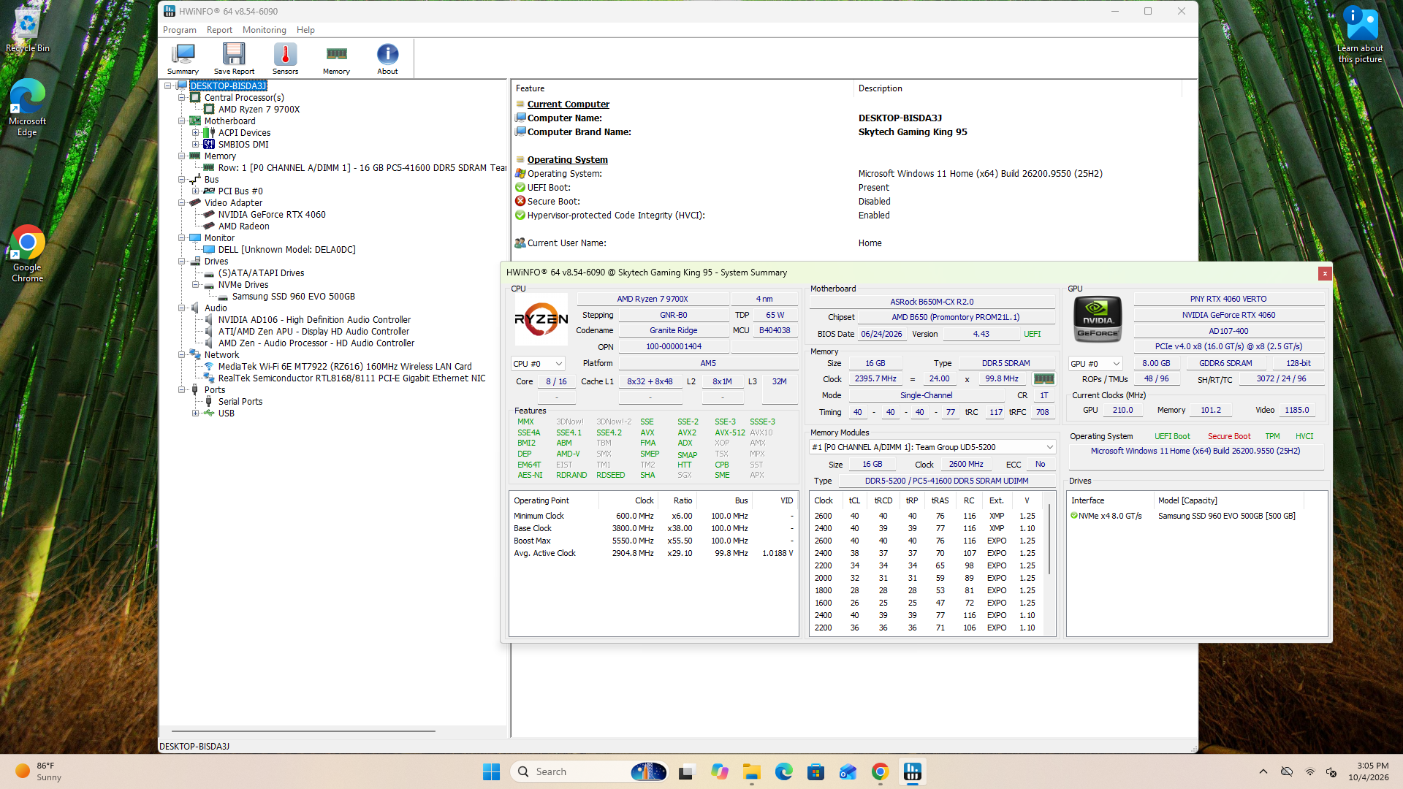Screen dimensions: 1403x789
Task: Select AMD Ryzen 7 9700X in tree
Action: (x=259, y=110)
